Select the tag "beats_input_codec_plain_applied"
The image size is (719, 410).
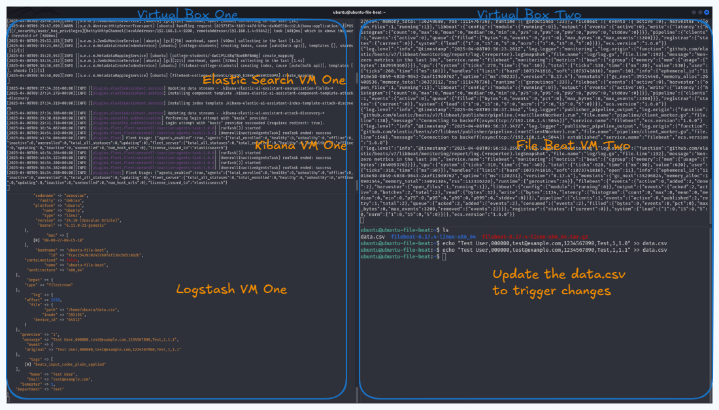(x=69, y=365)
